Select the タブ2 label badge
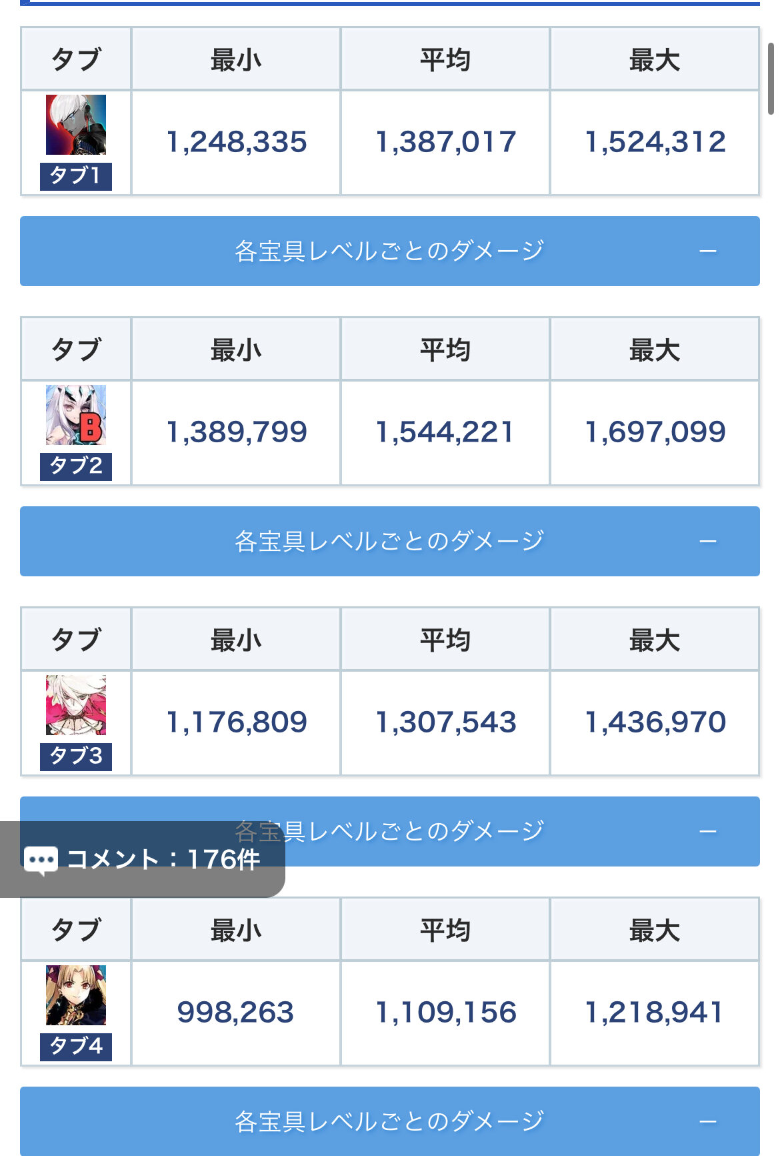The height and width of the screenshot is (1156, 780). tap(76, 466)
